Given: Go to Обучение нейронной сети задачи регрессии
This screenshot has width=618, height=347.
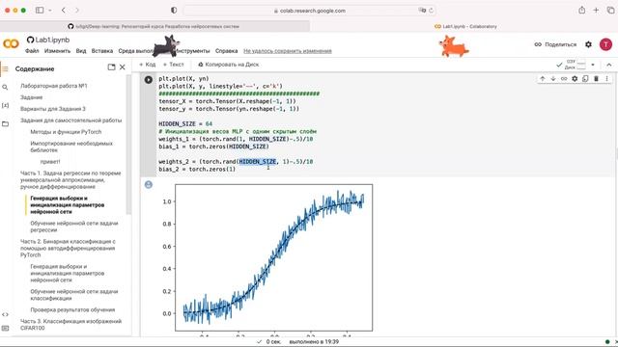Looking at the screenshot, I should 74,227.
